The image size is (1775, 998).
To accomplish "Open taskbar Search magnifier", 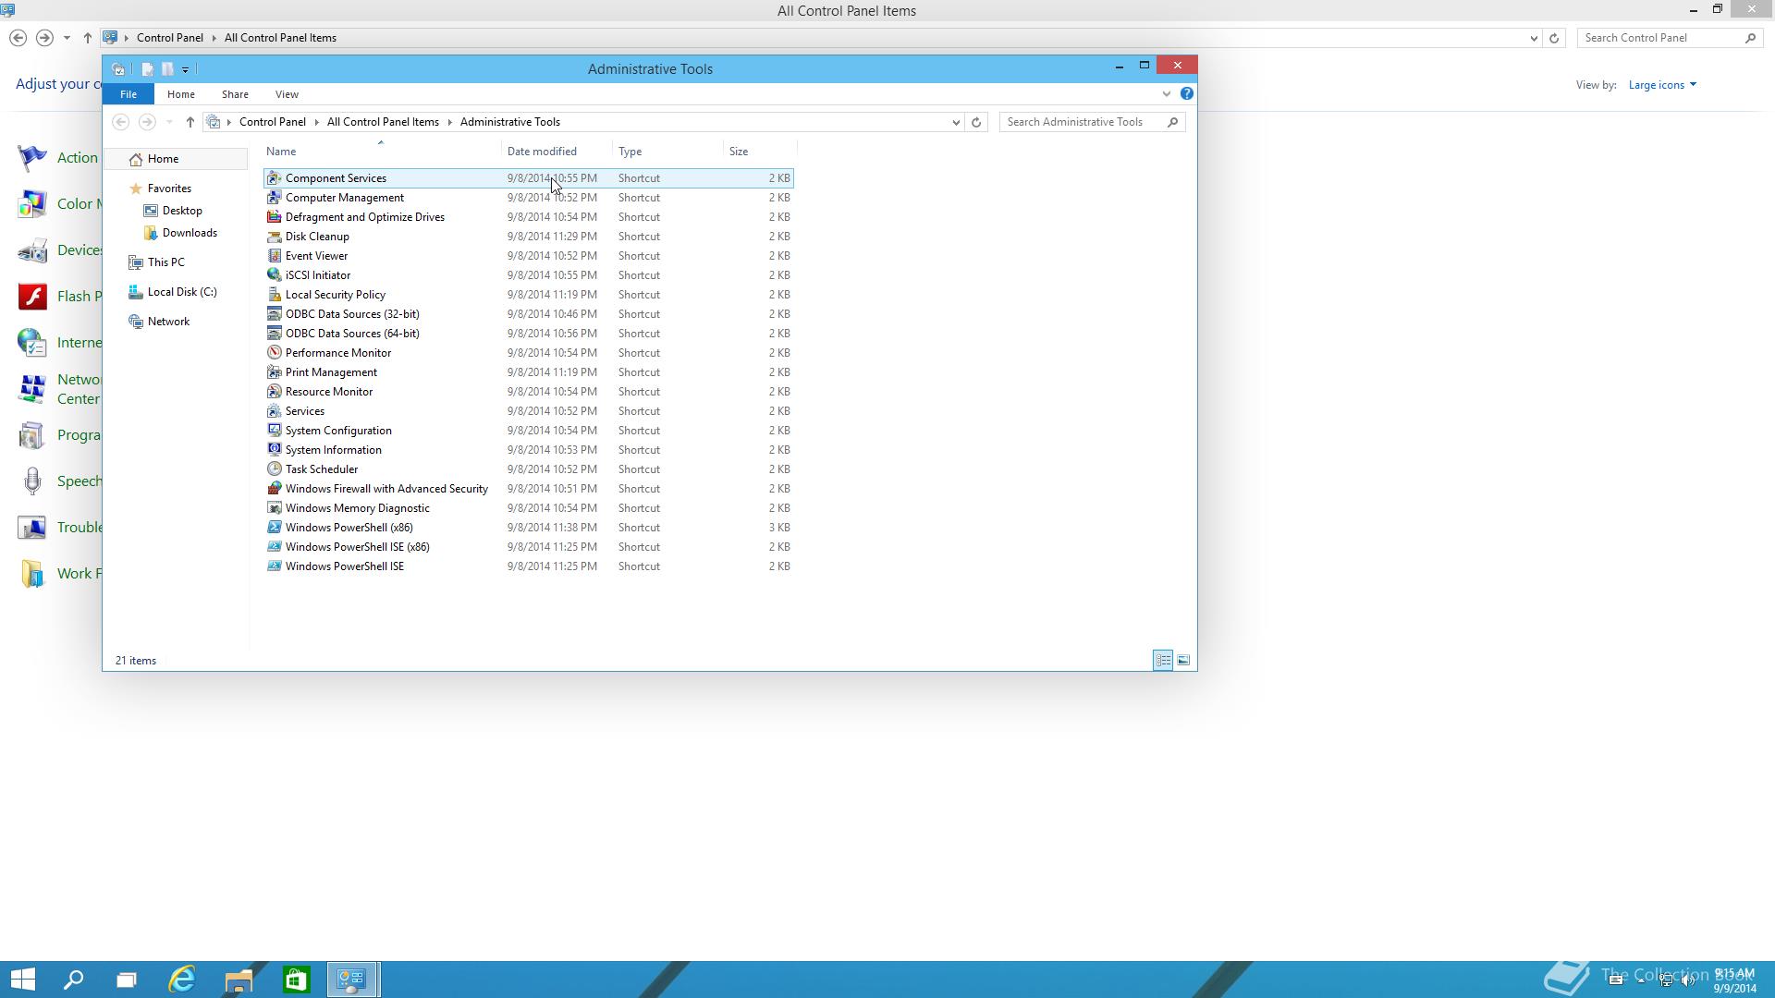I will [x=73, y=980].
